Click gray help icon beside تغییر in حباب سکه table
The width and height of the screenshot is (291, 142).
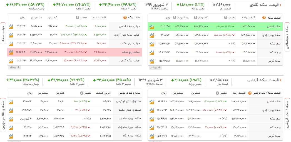tap(77, 18)
